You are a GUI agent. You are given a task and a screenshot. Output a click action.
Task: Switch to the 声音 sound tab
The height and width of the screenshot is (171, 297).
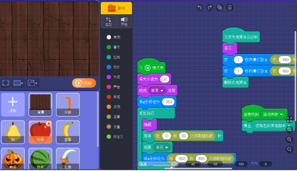pos(124,22)
